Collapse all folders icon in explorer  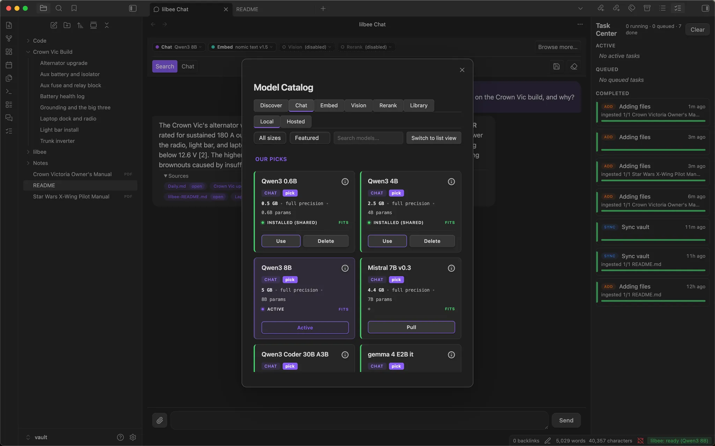(x=107, y=25)
